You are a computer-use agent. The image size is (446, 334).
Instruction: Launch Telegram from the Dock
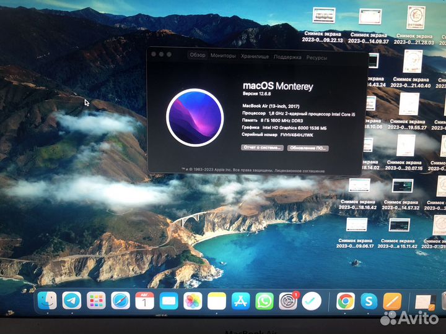(x=71, y=301)
